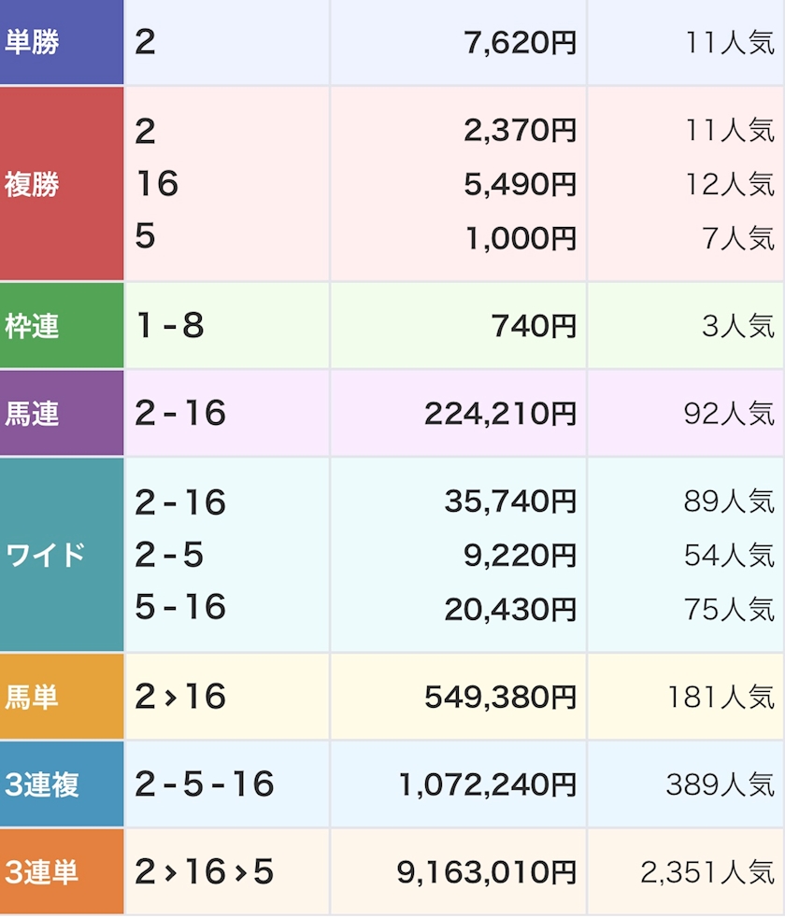
Task: Select the 1-8 bracket quinella combination
Action: (170, 326)
